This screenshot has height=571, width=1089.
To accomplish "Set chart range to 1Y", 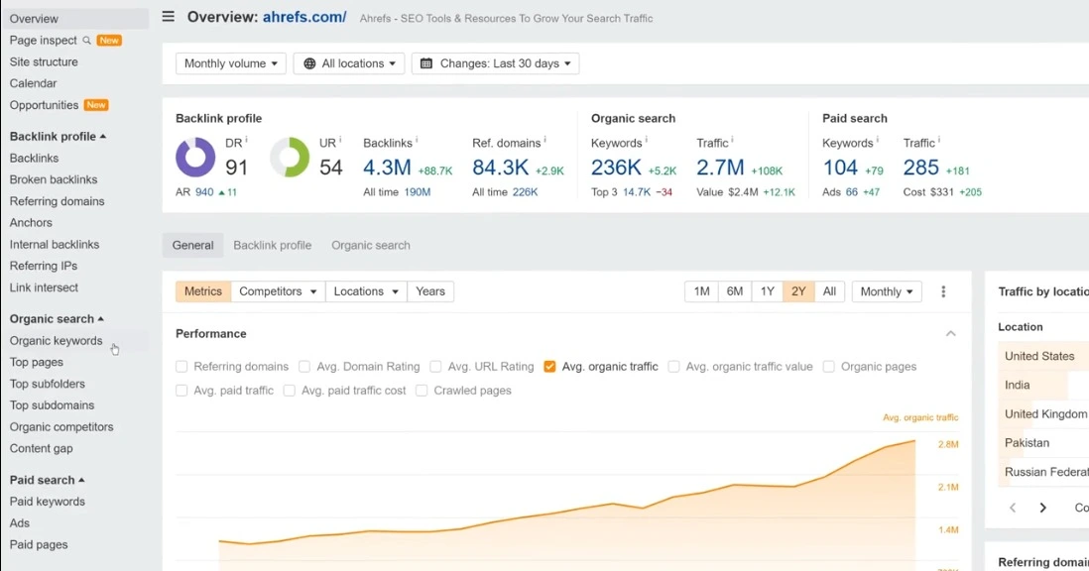I will pyautogui.click(x=767, y=291).
